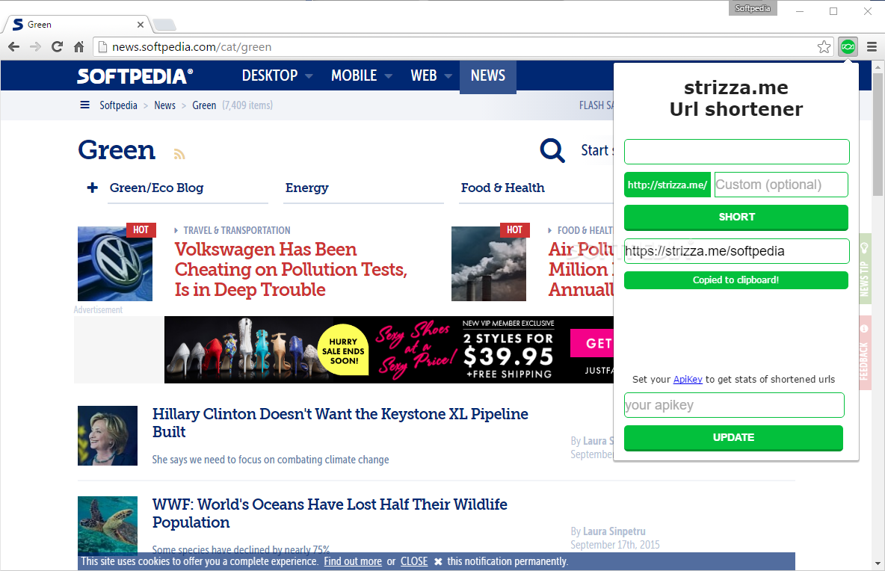Click the shortened URL result field
Image resolution: width=885 pixels, height=571 pixels.
736,251
